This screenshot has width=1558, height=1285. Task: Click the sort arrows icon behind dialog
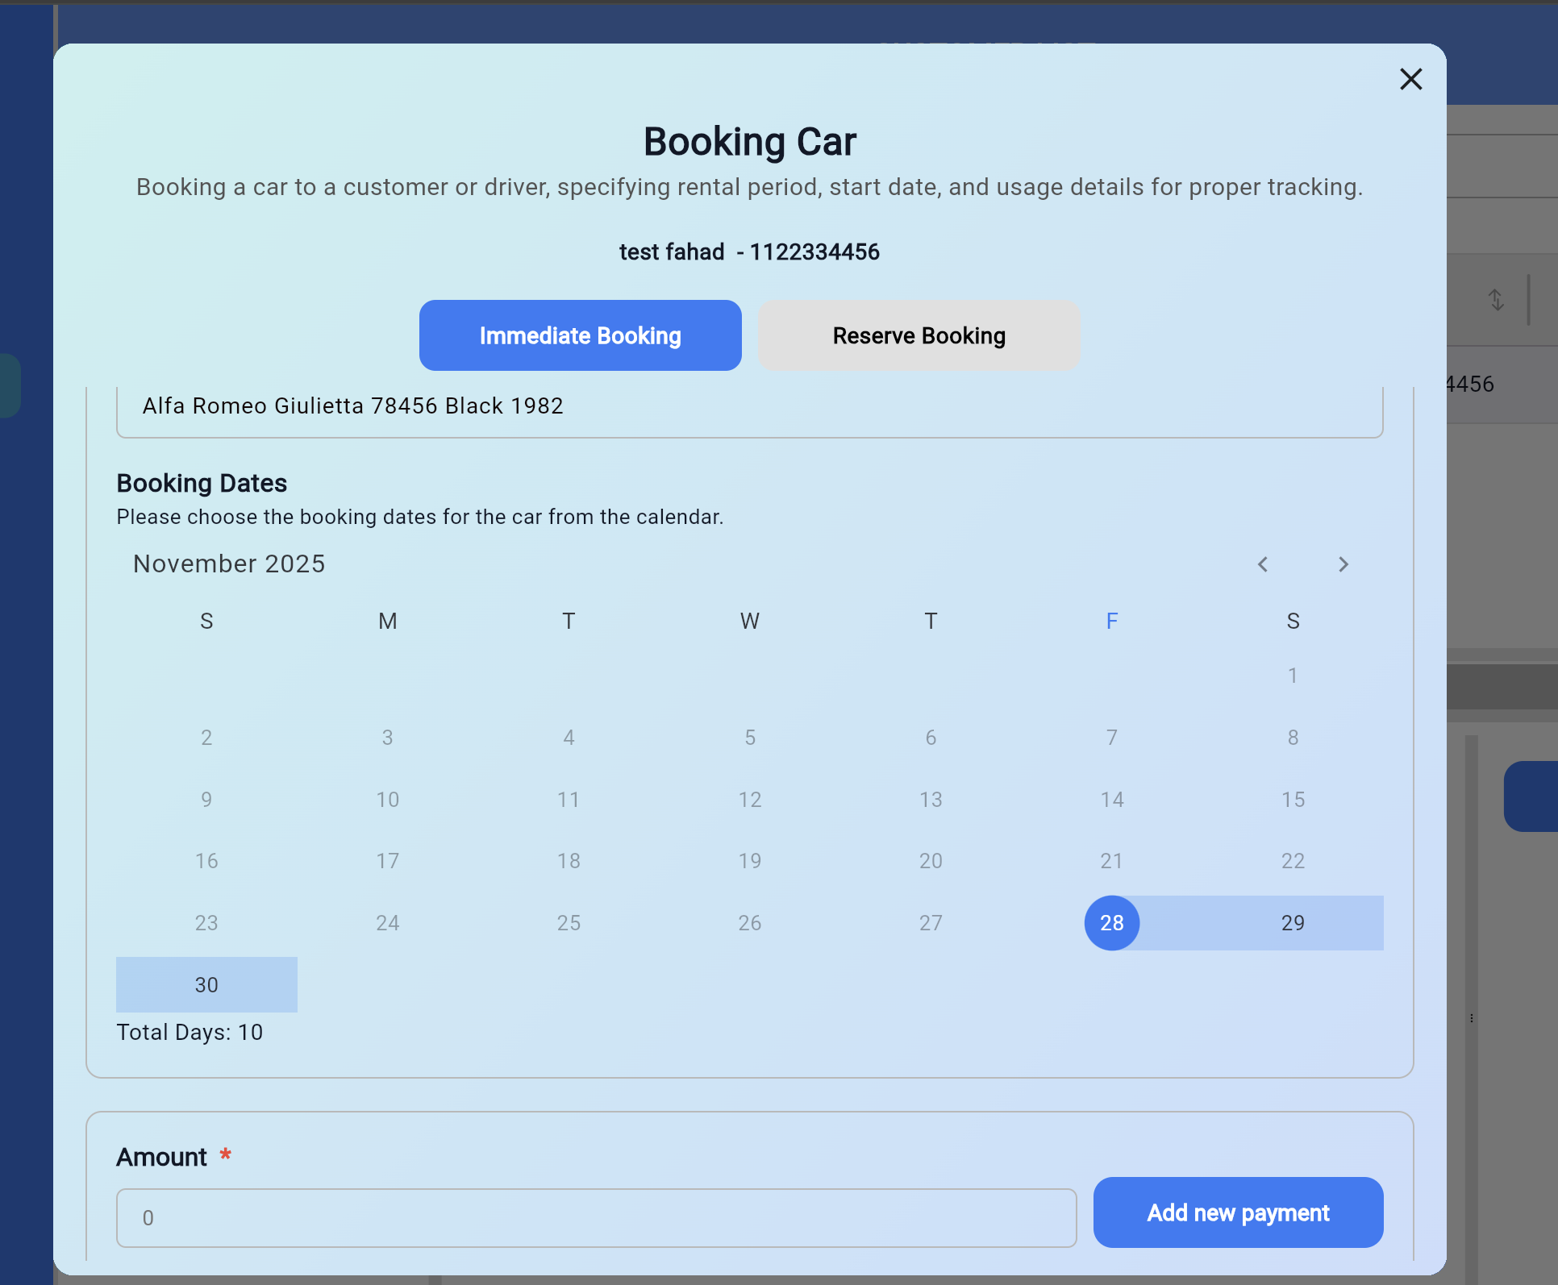click(1496, 300)
